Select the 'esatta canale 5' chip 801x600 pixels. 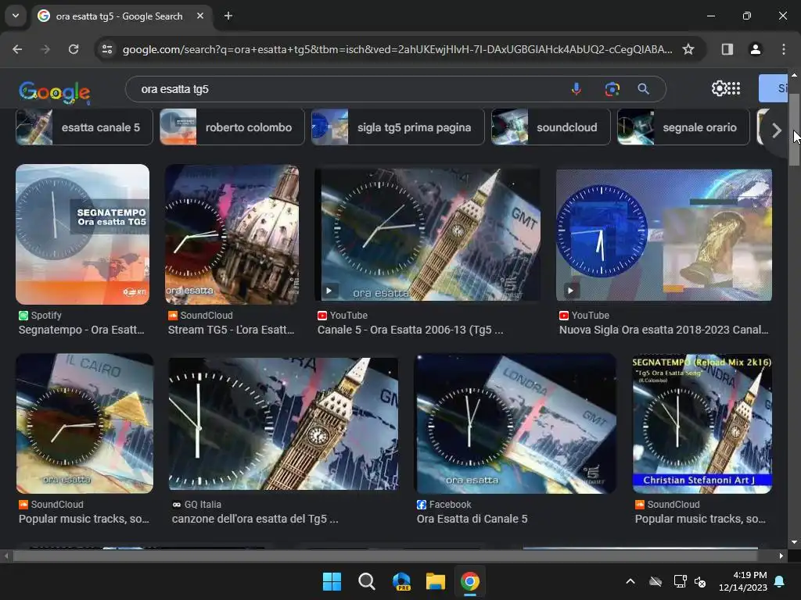84,127
